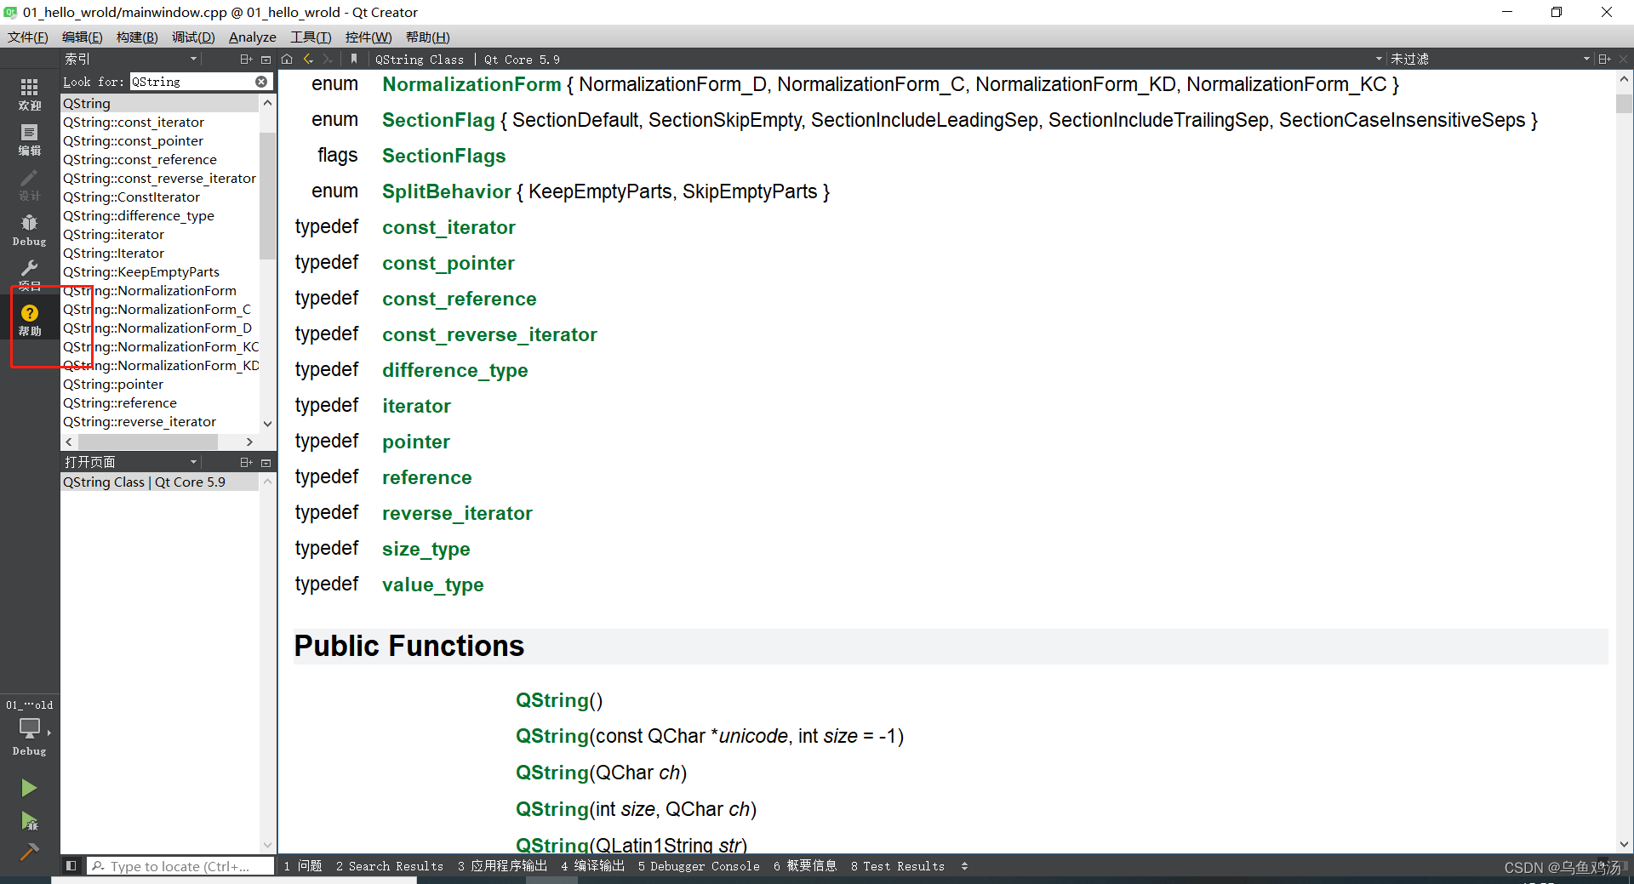
Task: Select QString::KeepEmptyParts in the index list
Action: click(x=160, y=272)
